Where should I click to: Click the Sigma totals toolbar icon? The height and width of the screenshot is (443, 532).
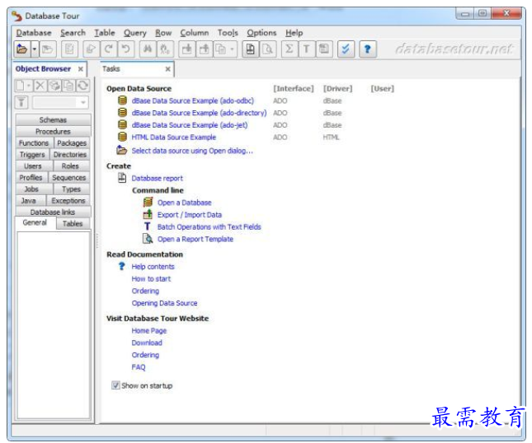(x=290, y=49)
